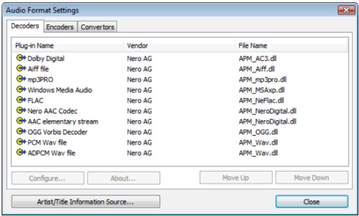
Task: Click the Dolby Digital plug-in icon
Action: 21,58
